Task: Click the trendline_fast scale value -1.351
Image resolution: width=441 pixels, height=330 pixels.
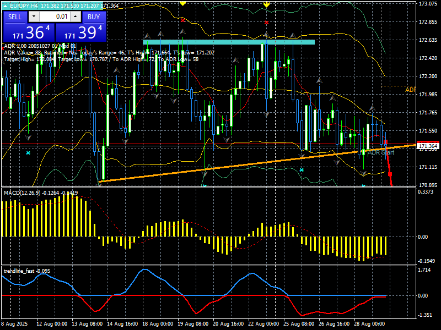Action: pos(424,315)
